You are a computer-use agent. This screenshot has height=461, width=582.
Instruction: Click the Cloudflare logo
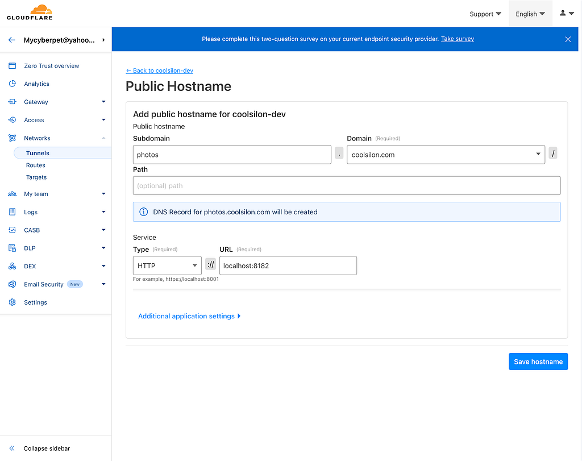click(30, 13)
